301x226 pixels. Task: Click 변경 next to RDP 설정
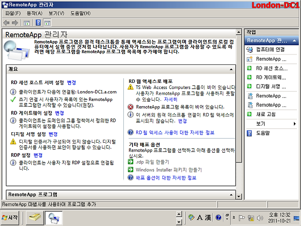pyautogui.click(x=38, y=155)
